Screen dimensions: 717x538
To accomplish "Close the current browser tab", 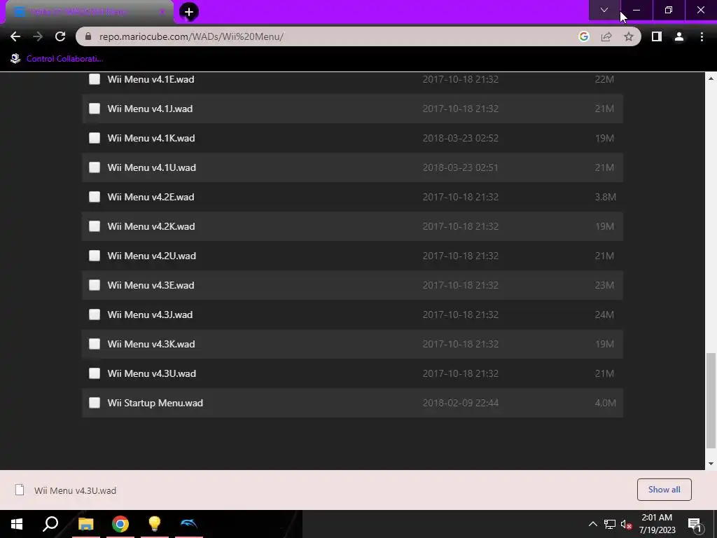I will [x=162, y=12].
